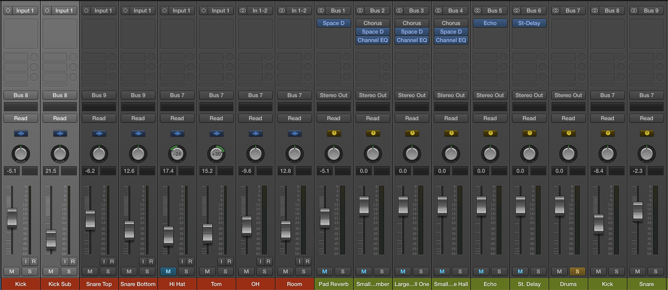668x290 pixels.
Task: Unmute the Echo aux channel
Action: 481,271
